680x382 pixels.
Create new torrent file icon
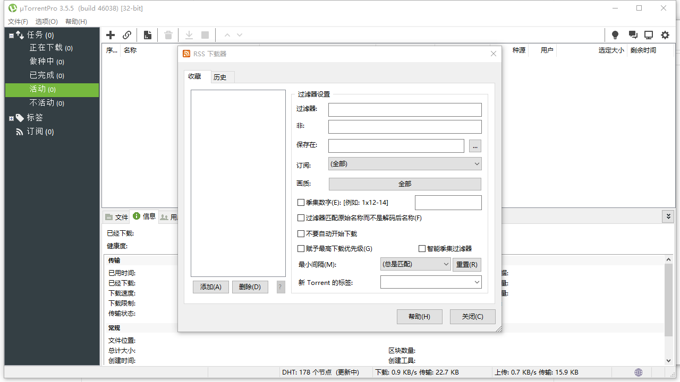click(148, 35)
